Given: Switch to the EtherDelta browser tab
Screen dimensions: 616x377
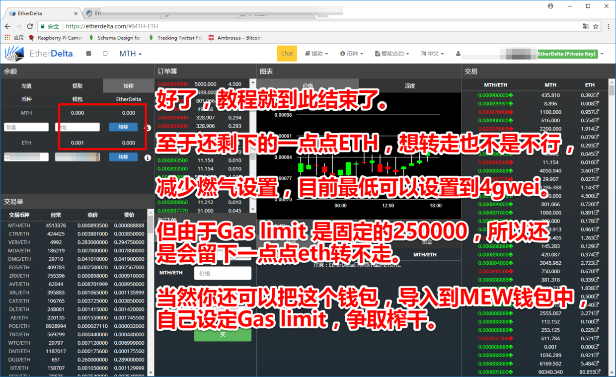Looking at the screenshot, I should pos(42,13).
